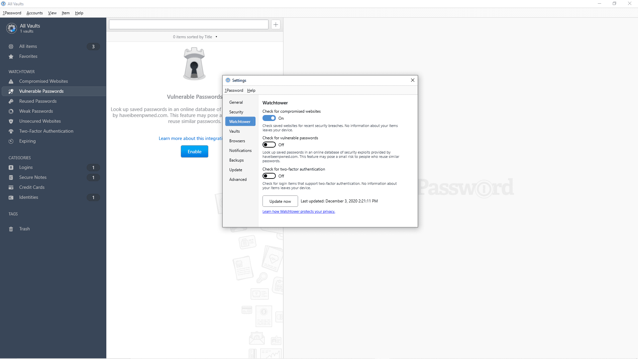
Task: Click the Watchtower castle keyhole image
Action: tap(194, 64)
